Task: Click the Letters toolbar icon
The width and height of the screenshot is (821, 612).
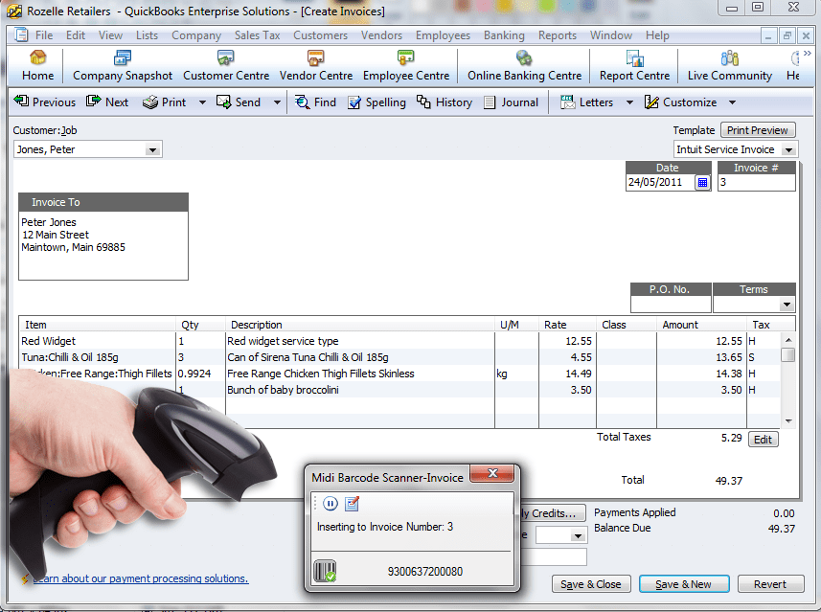Action: pos(567,102)
